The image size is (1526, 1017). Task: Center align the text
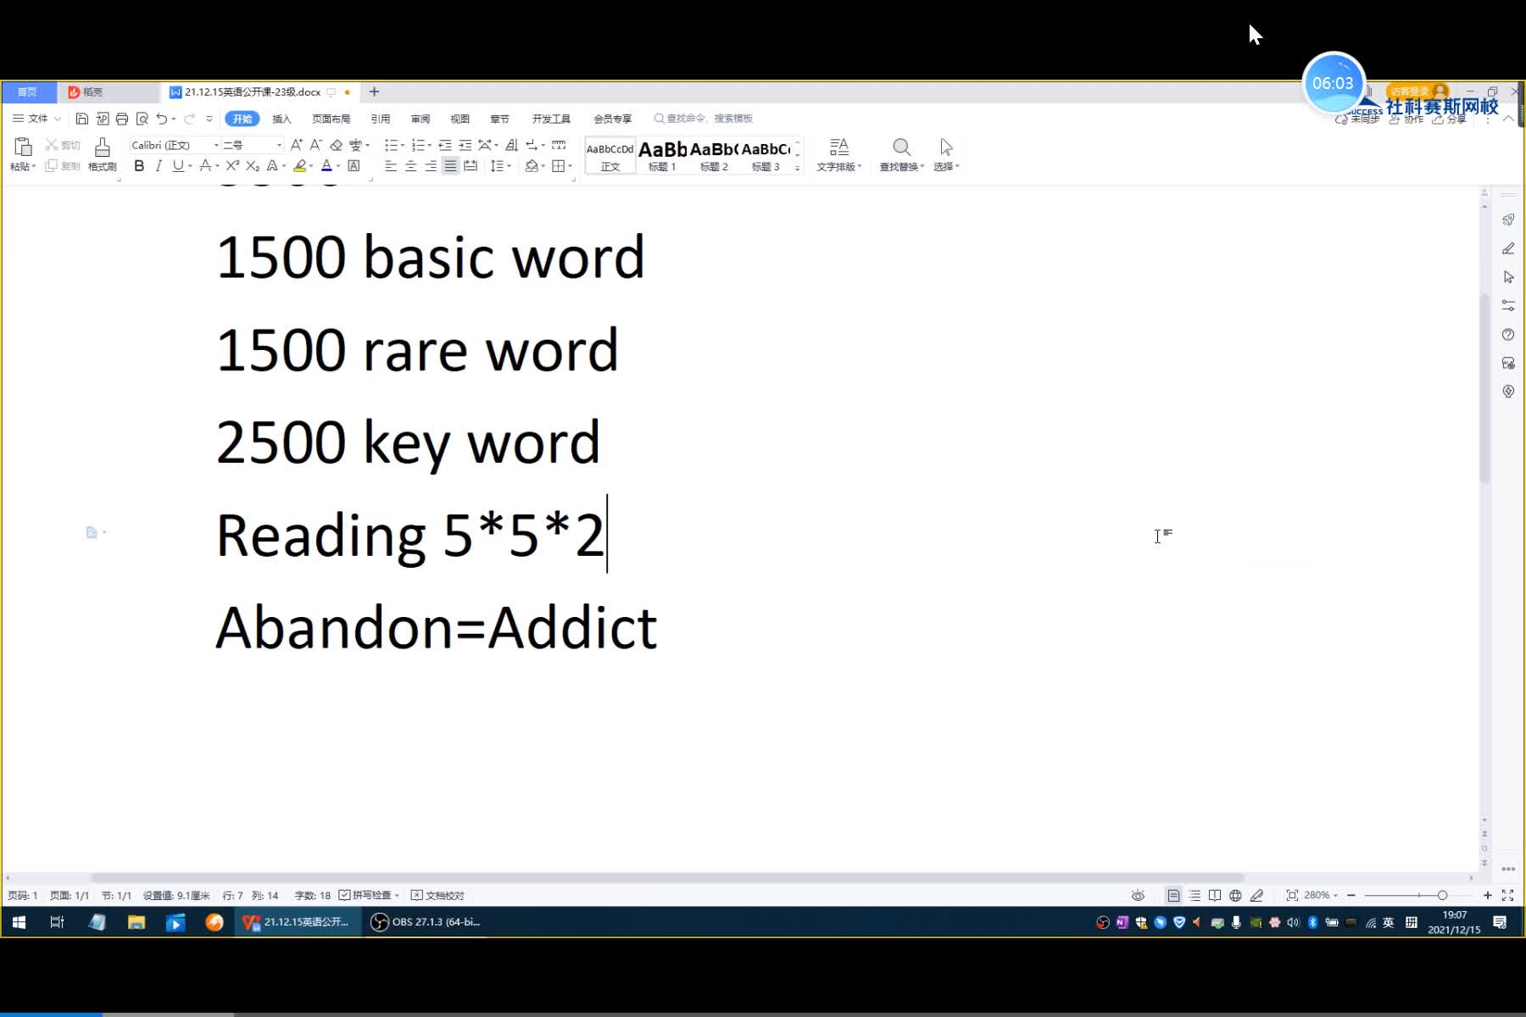[410, 166]
